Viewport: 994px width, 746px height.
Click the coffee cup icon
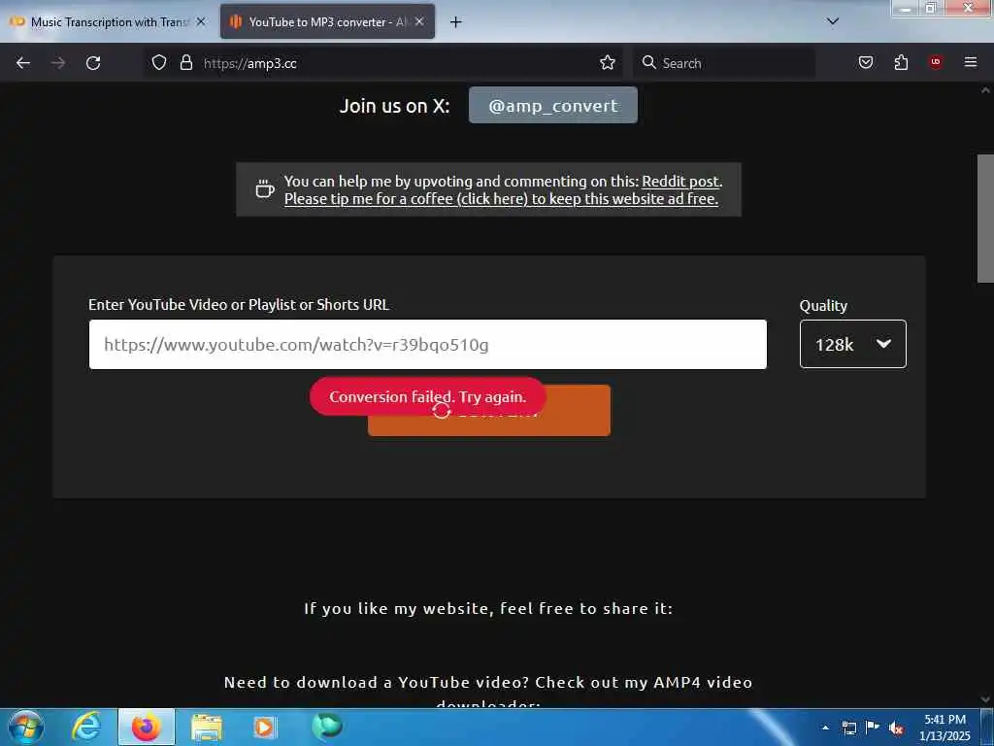click(264, 189)
